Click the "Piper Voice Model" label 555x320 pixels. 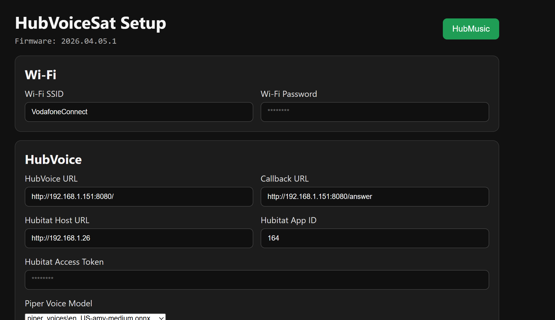pyautogui.click(x=58, y=303)
